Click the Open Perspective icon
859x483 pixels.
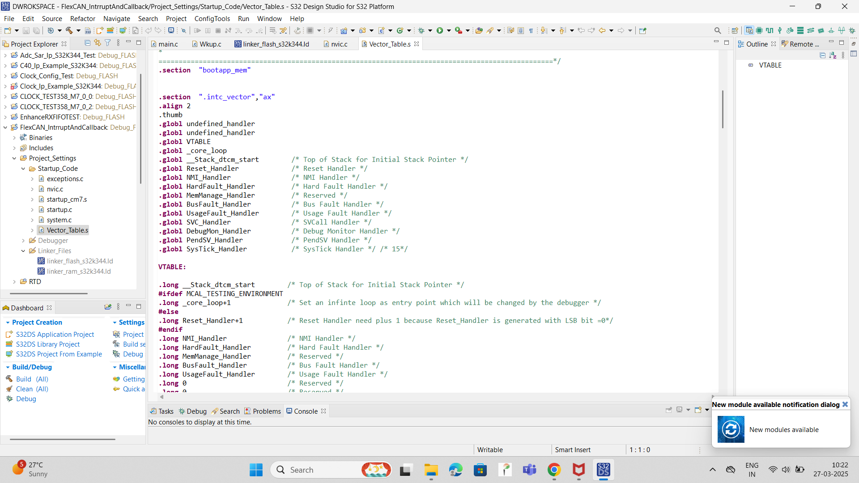point(735,30)
